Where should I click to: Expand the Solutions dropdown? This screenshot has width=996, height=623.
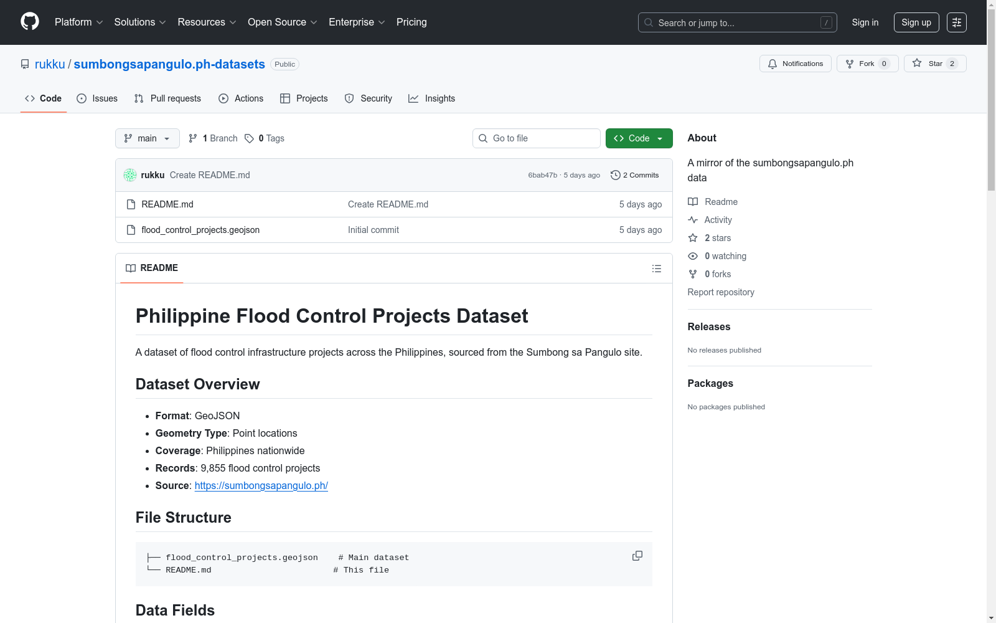[140, 22]
